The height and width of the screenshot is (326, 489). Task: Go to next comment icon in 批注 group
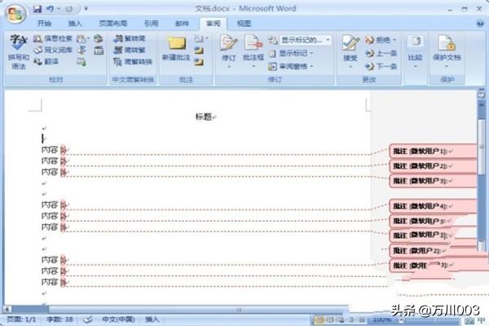(199, 62)
